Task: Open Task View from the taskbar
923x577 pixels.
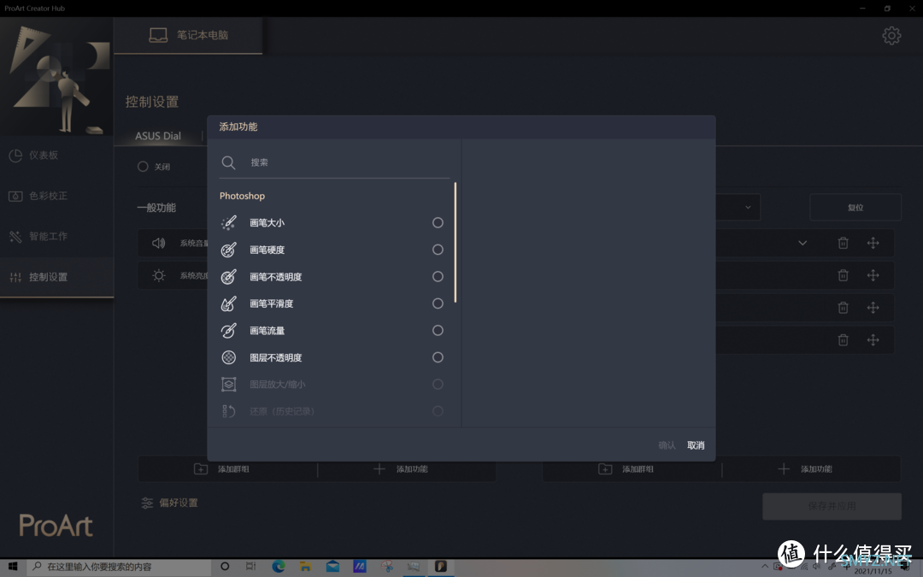Action: 250,567
